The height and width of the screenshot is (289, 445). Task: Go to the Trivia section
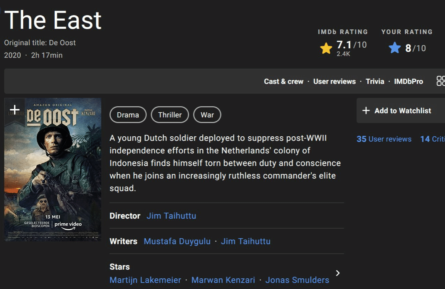375,81
